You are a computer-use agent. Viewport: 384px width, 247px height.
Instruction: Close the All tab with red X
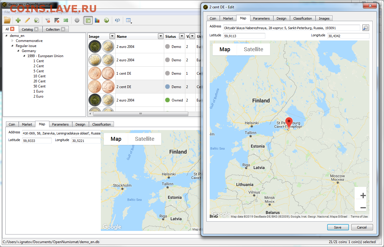(12, 29)
